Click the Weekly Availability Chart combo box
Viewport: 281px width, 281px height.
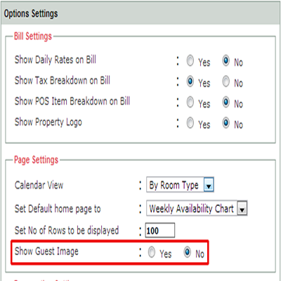pyautogui.click(x=197, y=208)
